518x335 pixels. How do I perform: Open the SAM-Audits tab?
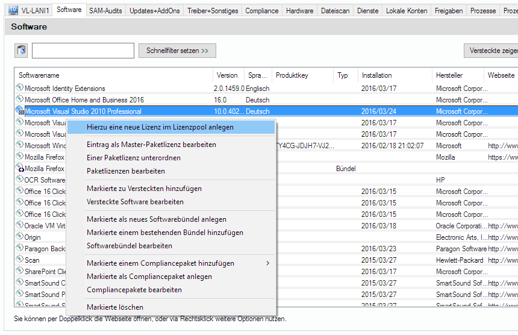[x=105, y=11]
